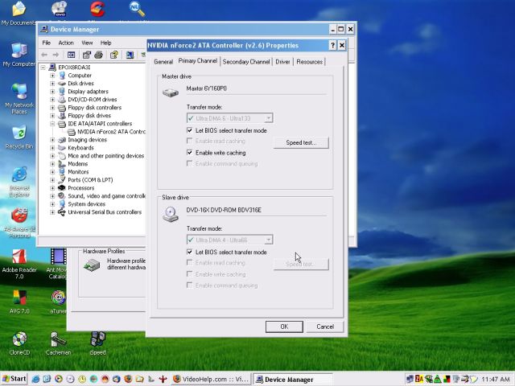
Task: Open the Action menu in Device Manager
Action: pyautogui.click(x=66, y=43)
